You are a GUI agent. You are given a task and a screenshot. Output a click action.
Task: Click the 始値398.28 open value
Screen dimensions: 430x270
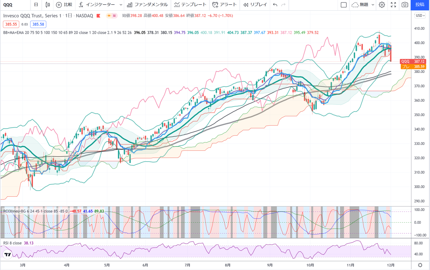tap(132, 16)
